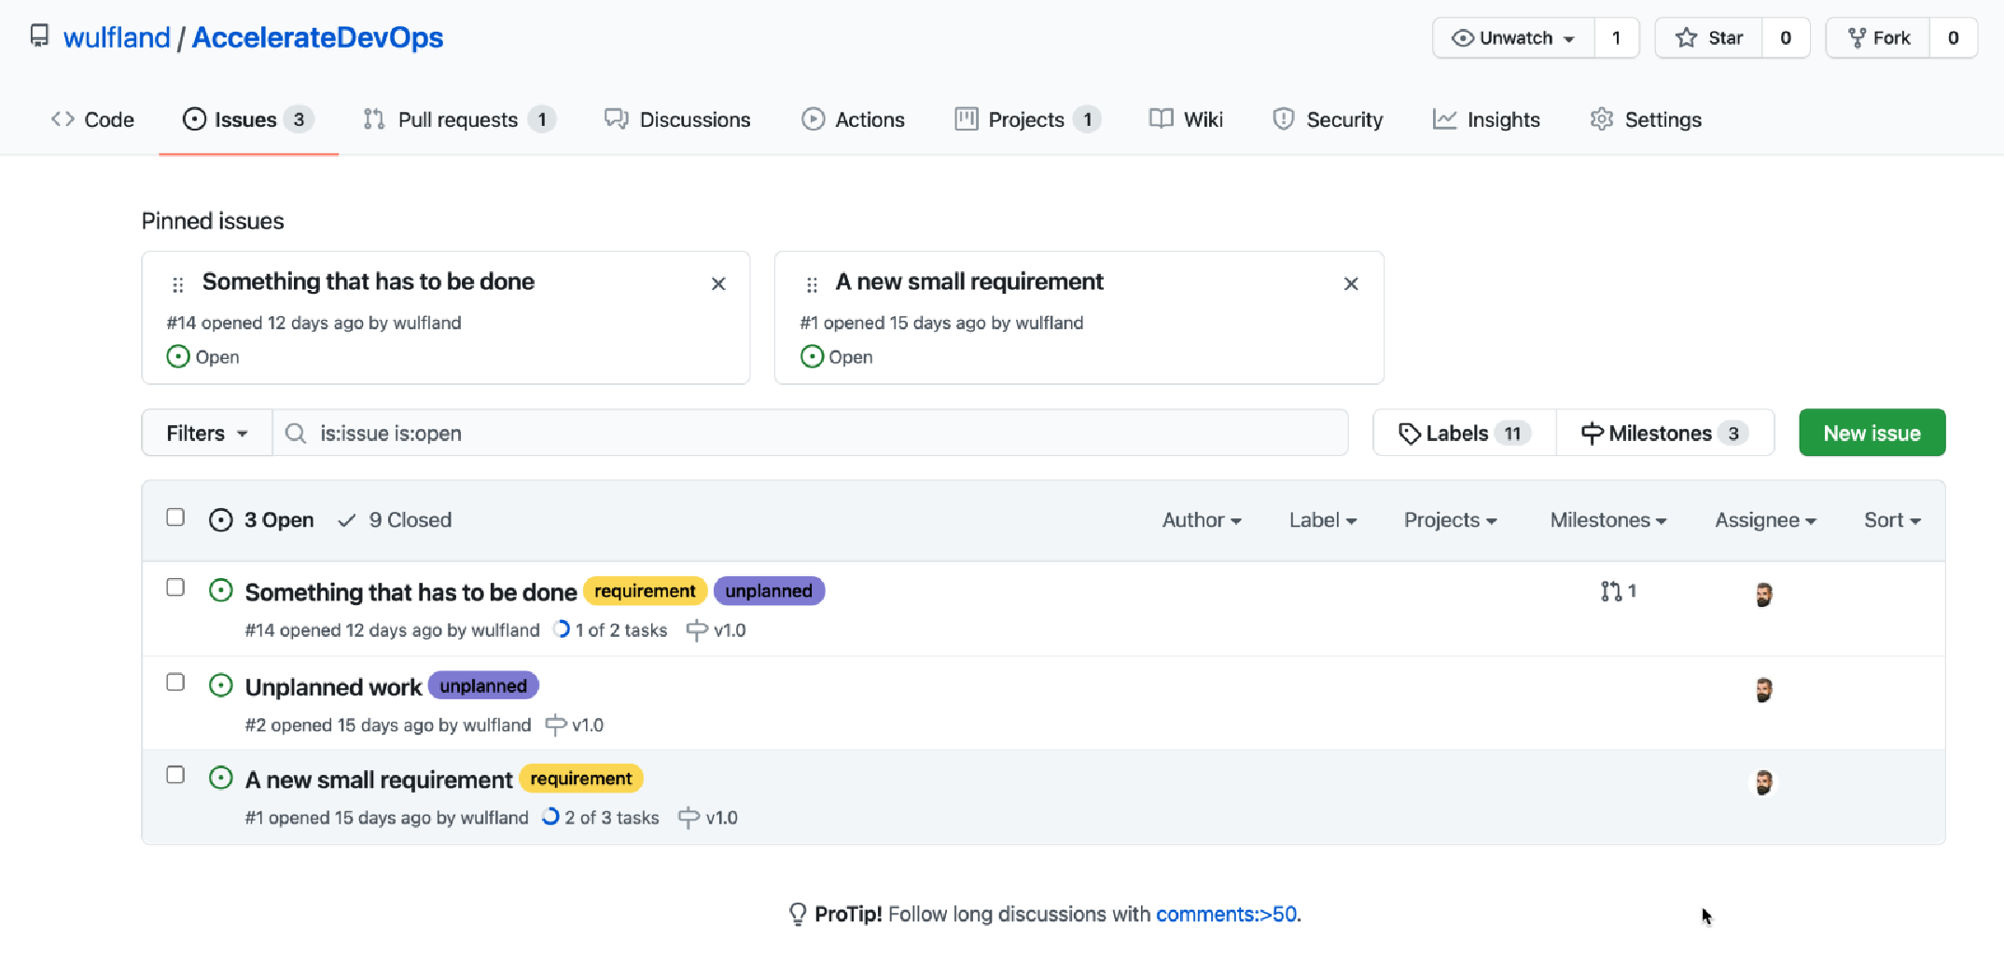
Task: Click the fork count 0
Action: [1953, 38]
